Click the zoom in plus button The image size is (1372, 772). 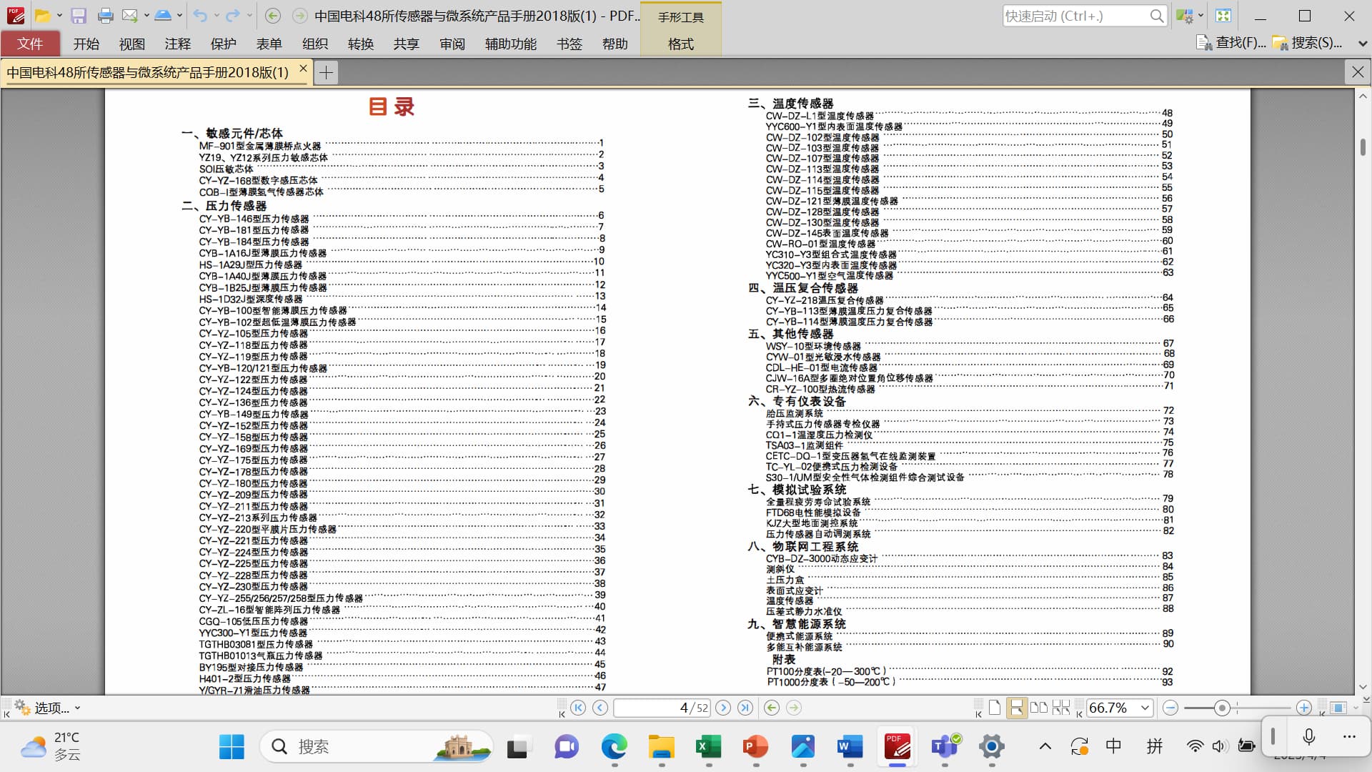(1303, 708)
